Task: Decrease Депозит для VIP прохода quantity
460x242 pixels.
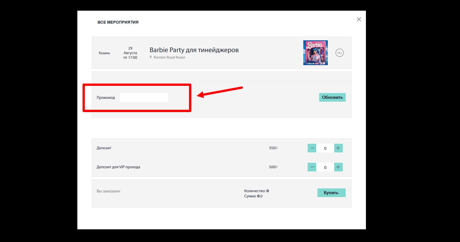Action: 312,167
